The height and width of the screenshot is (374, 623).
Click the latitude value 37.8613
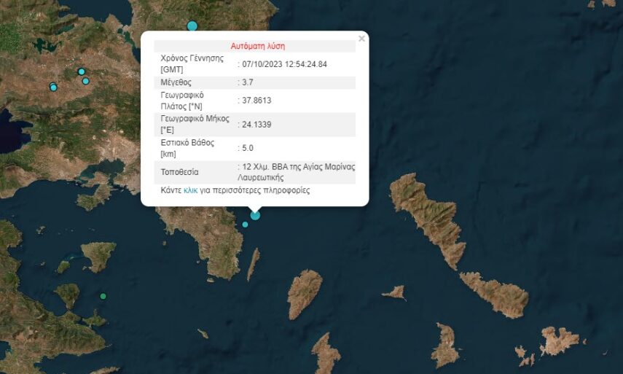coord(256,101)
